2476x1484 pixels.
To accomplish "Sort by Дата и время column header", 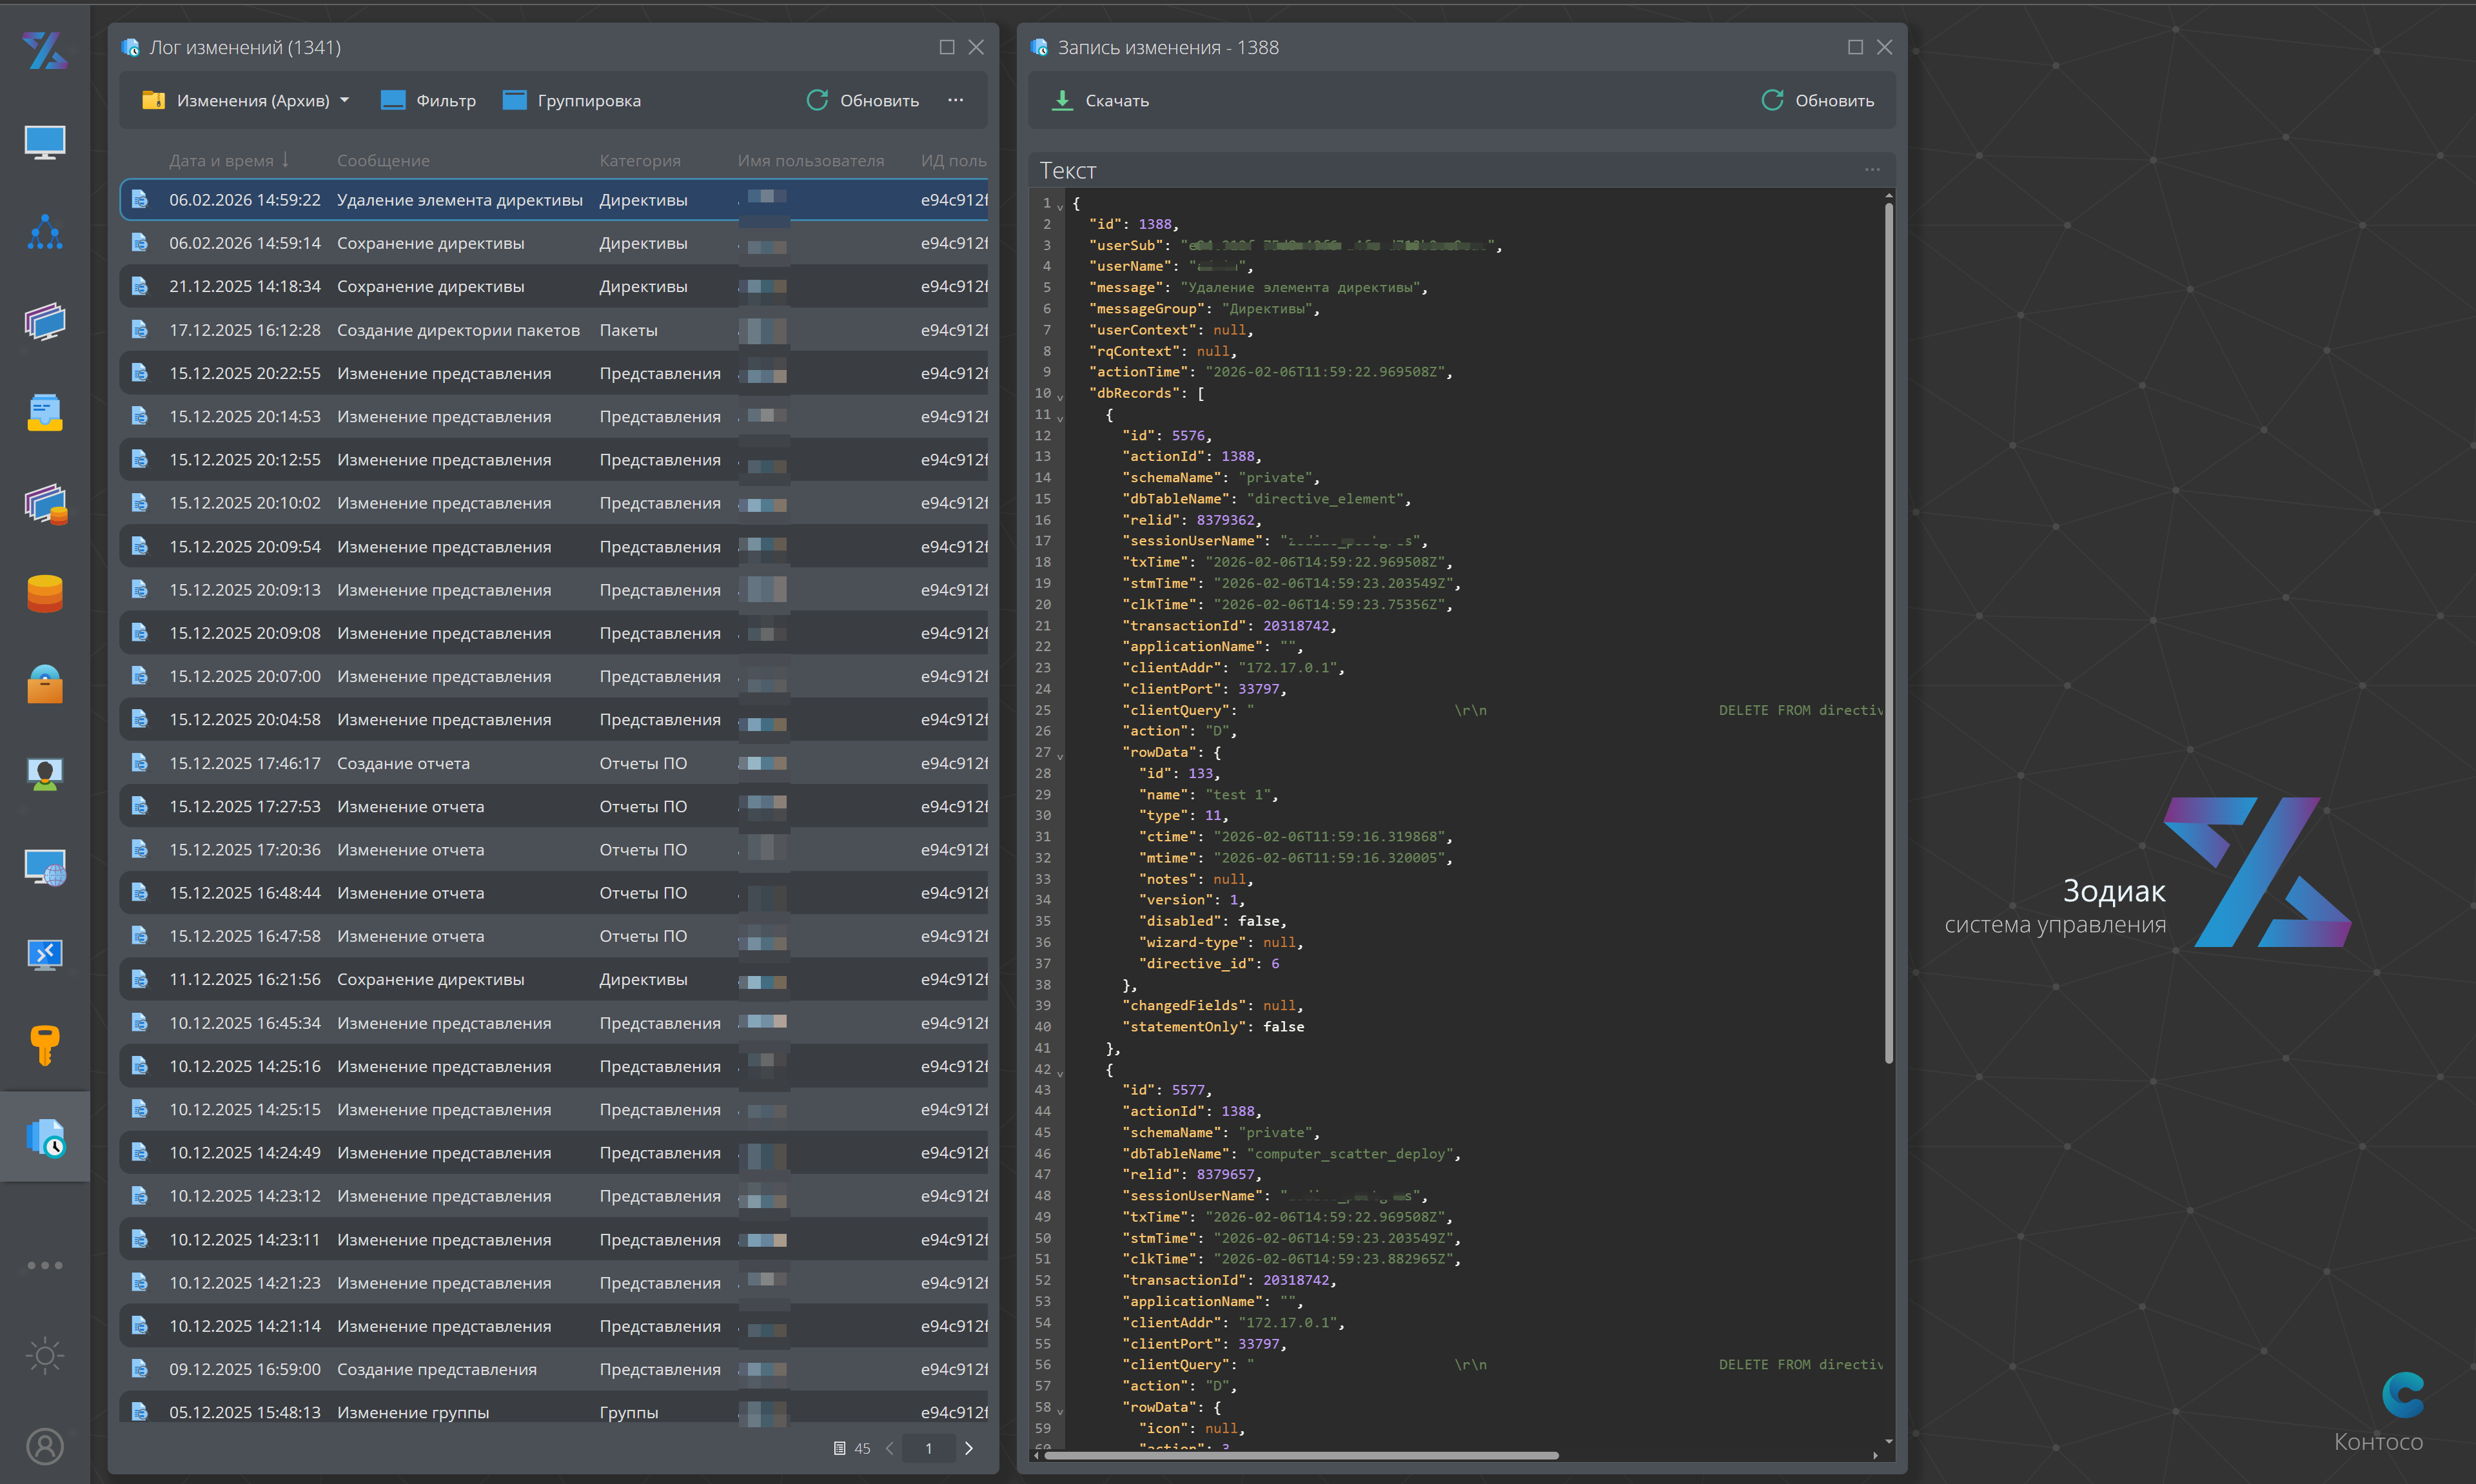I will [x=229, y=160].
